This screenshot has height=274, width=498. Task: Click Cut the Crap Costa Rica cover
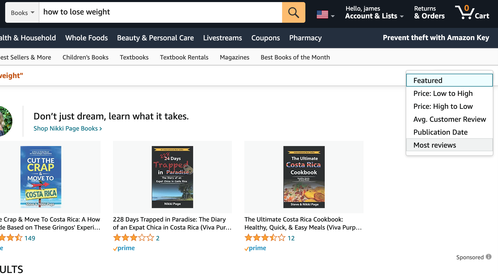[x=41, y=177]
